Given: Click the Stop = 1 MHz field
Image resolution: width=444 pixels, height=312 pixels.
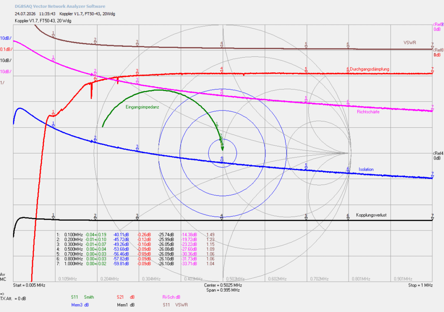Looking at the screenshot, I should 420,285.
